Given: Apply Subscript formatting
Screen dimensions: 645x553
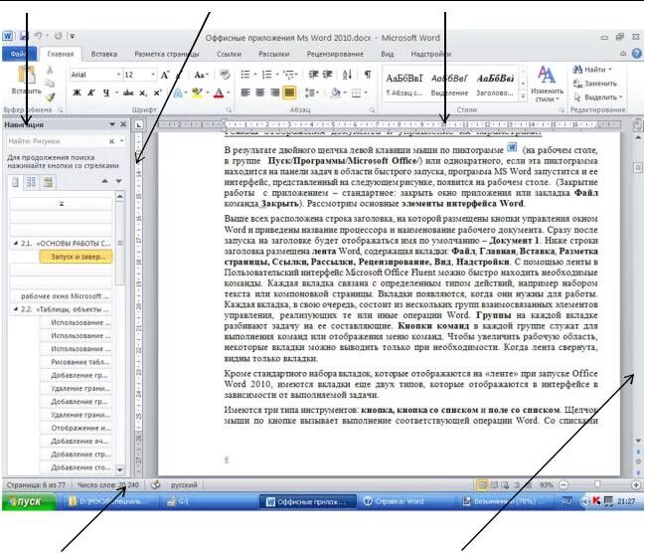Looking at the screenshot, I should coord(142,93).
